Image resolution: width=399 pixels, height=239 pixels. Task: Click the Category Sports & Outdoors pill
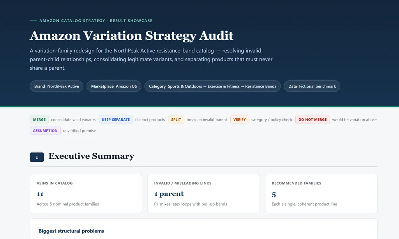click(212, 86)
